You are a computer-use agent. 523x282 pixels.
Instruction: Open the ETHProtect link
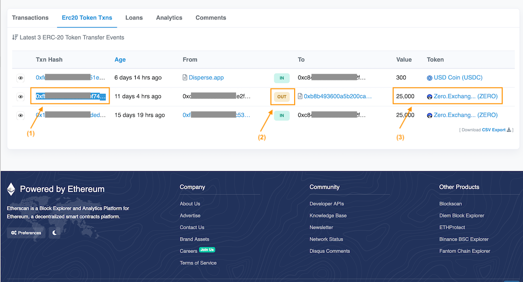click(452, 227)
